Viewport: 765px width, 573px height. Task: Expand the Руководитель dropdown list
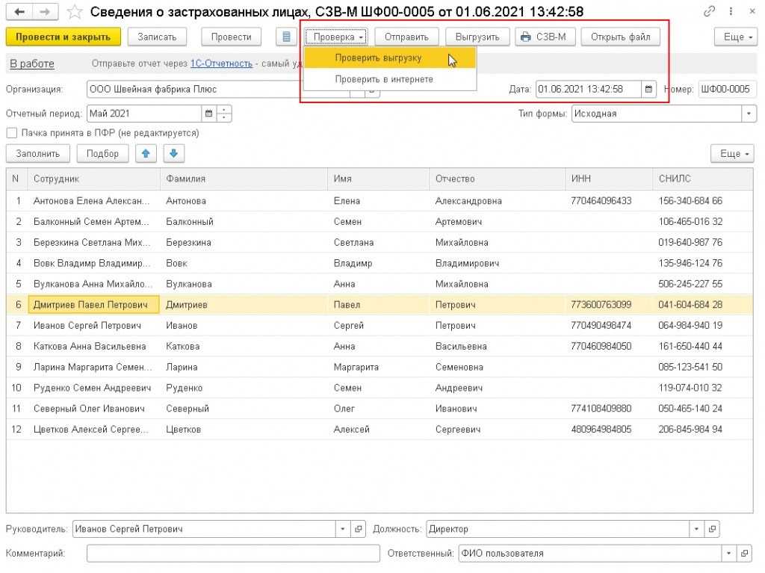pyautogui.click(x=343, y=529)
